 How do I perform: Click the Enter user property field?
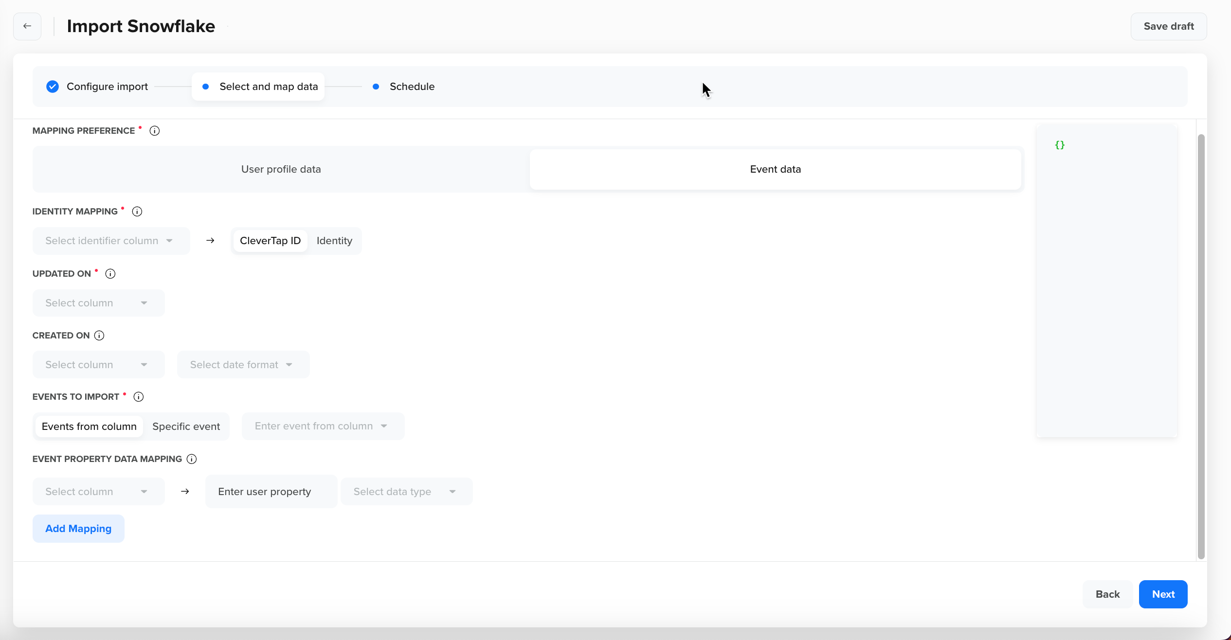(x=271, y=492)
